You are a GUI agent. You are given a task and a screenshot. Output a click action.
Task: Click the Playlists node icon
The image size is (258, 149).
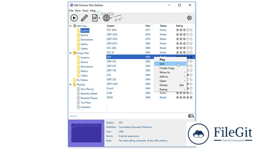[74, 85]
